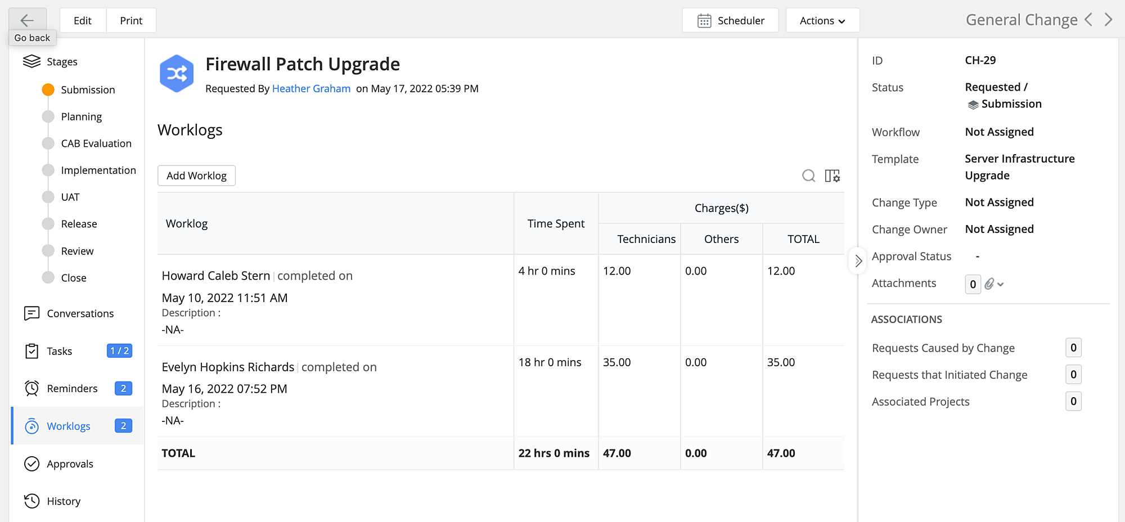Go to the next change arrow
The width and height of the screenshot is (1125, 522).
(1109, 20)
